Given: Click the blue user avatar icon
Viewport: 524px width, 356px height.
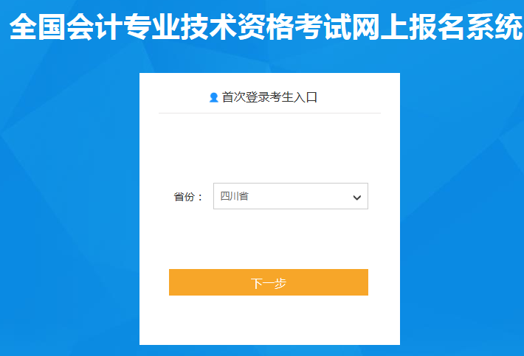Looking at the screenshot, I should [x=214, y=97].
